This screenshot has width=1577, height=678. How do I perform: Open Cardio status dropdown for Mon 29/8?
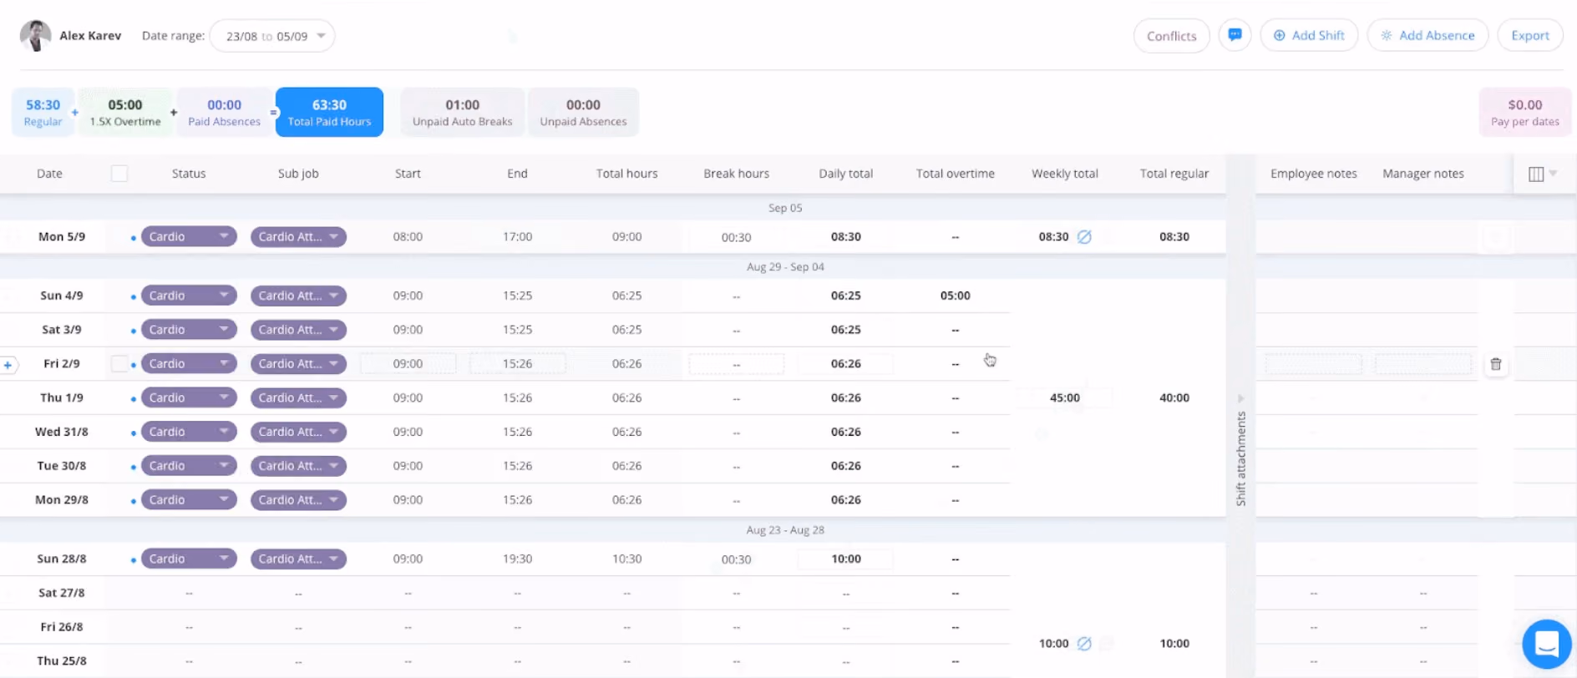[189, 500]
